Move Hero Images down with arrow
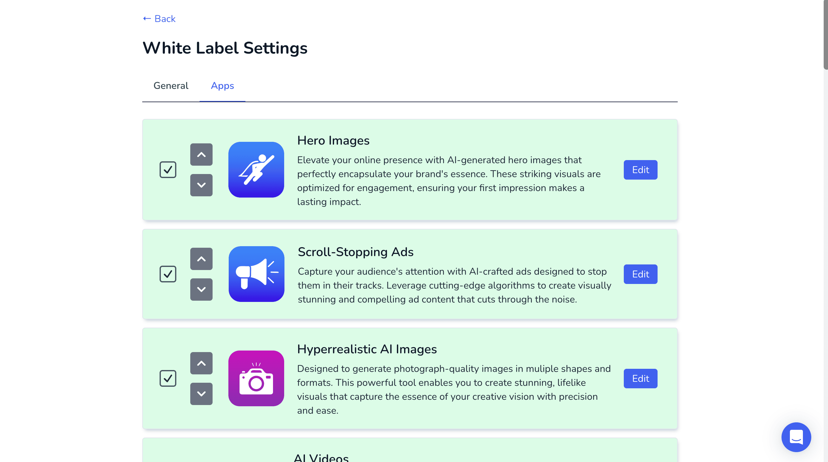828x462 pixels. click(201, 185)
